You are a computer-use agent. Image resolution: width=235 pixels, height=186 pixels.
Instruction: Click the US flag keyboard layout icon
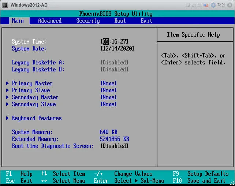pos(206,5)
